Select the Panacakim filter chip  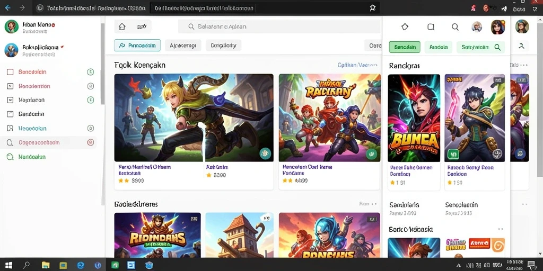pos(137,46)
